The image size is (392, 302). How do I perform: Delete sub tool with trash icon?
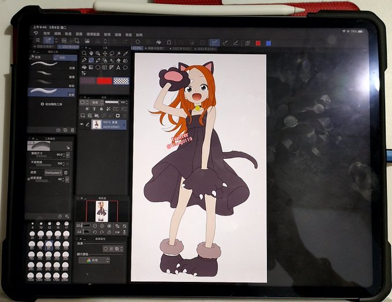point(73,131)
